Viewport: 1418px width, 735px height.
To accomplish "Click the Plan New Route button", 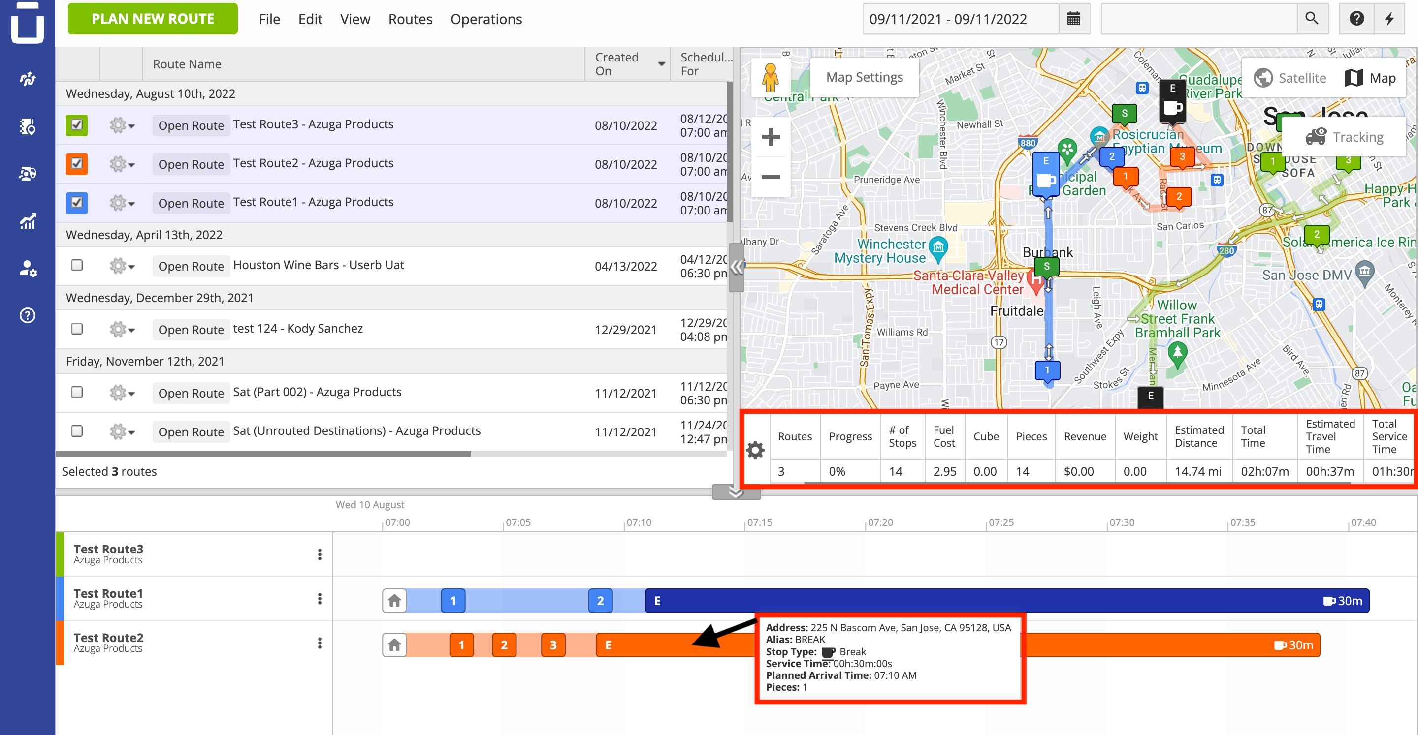I will coord(153,19).
